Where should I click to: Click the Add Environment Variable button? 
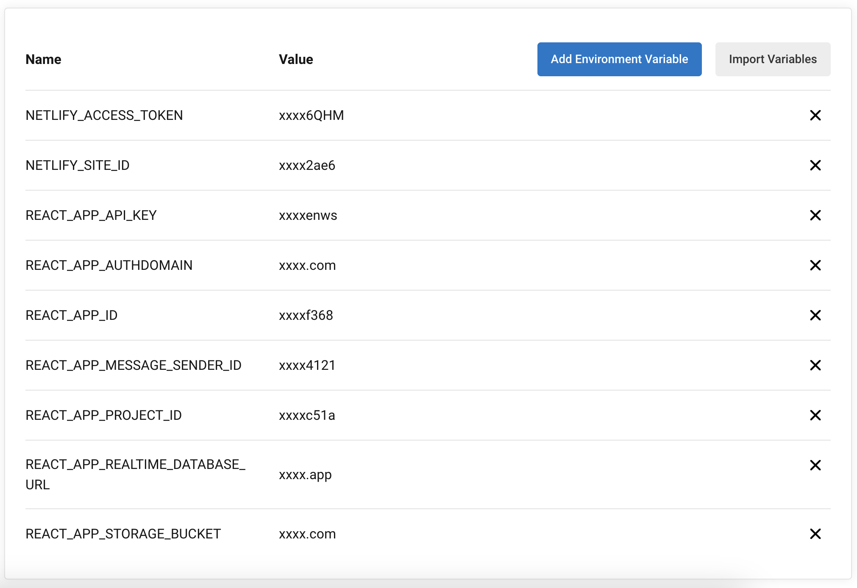click(x=619, y=59)
